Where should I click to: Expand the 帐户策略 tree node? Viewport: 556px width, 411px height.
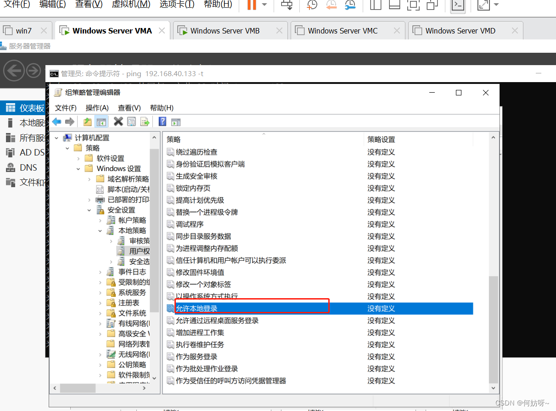101,220
